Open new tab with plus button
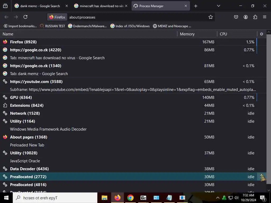 [x=196, y=6]
